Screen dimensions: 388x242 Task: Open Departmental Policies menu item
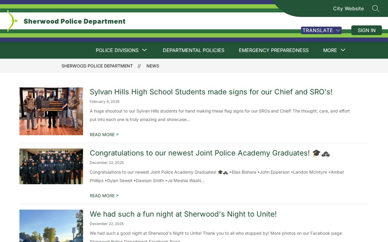193,50
